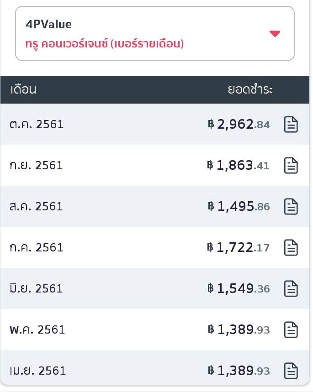The height and width of the screenshot is (392, 313).
Task: Click the ฿2,962.84 payment amount
Action: [239, 124]
